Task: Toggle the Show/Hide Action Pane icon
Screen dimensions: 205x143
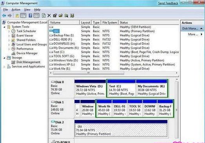Action: pos(36,16)
